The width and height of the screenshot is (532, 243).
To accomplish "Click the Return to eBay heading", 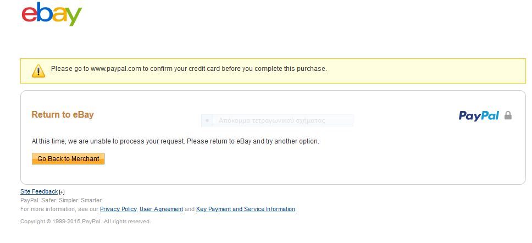I will click(x=63, y=114).
